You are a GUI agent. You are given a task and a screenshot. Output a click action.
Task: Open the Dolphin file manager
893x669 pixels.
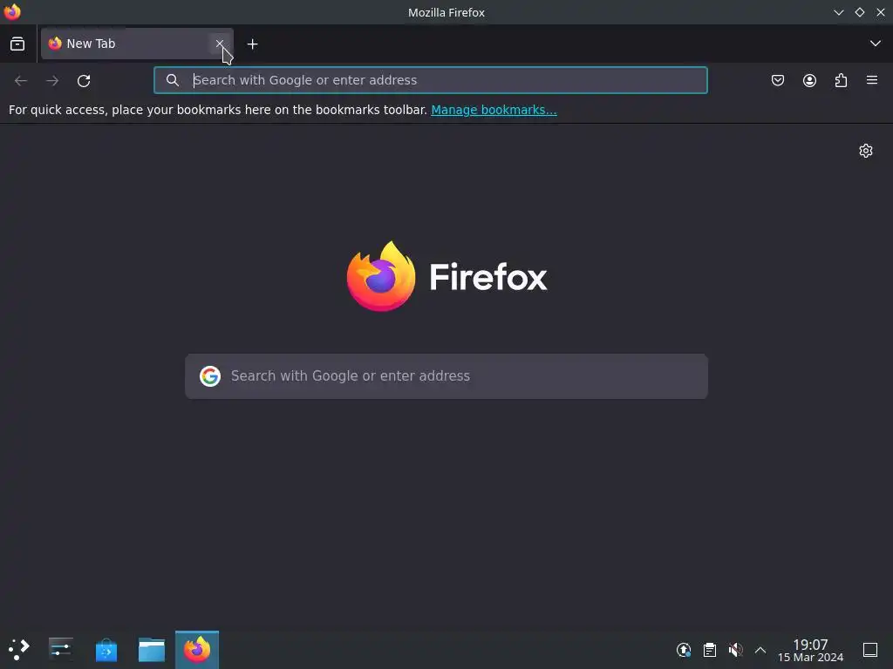[x=152, y=650]
